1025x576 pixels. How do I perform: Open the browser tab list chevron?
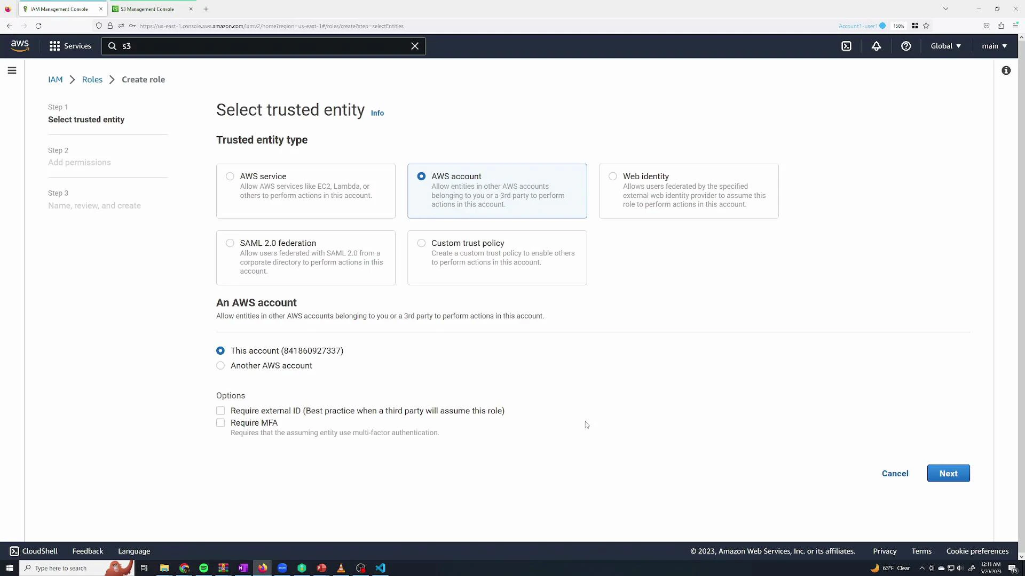(x=945, y=9)
